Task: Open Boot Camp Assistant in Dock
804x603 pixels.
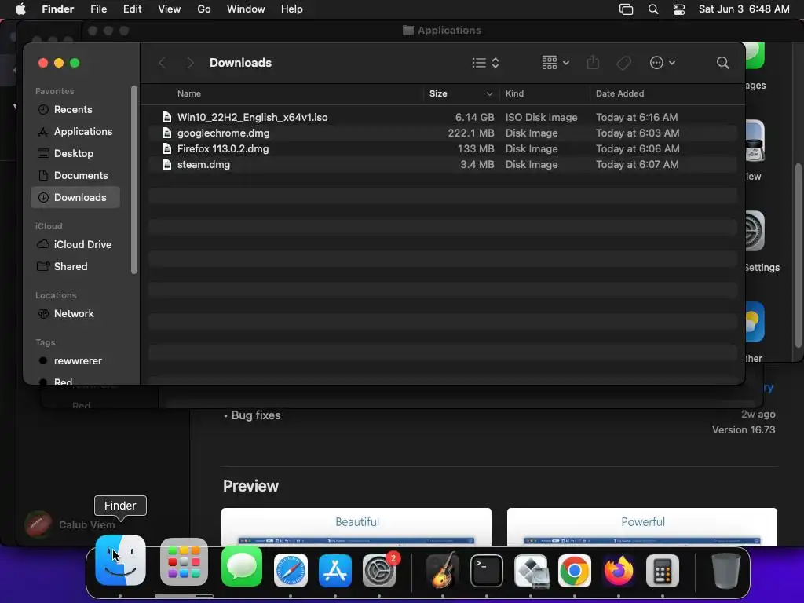Action: click(531, 571)
